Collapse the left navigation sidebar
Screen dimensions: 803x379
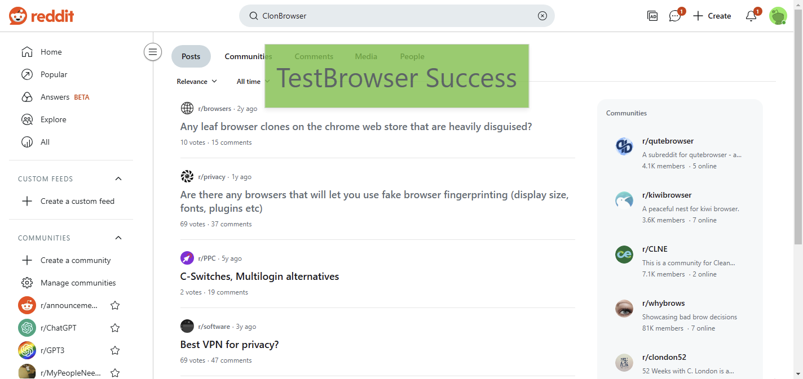point(152,52)
